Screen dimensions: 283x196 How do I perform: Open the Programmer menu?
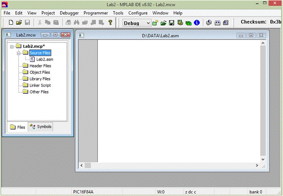tap(96, 13)
